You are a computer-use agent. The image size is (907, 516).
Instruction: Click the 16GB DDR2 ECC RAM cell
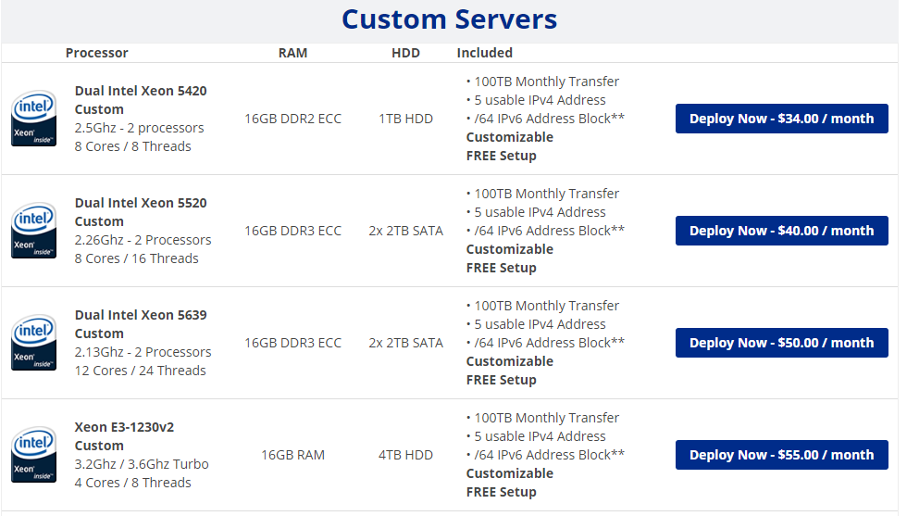[292, 119]
